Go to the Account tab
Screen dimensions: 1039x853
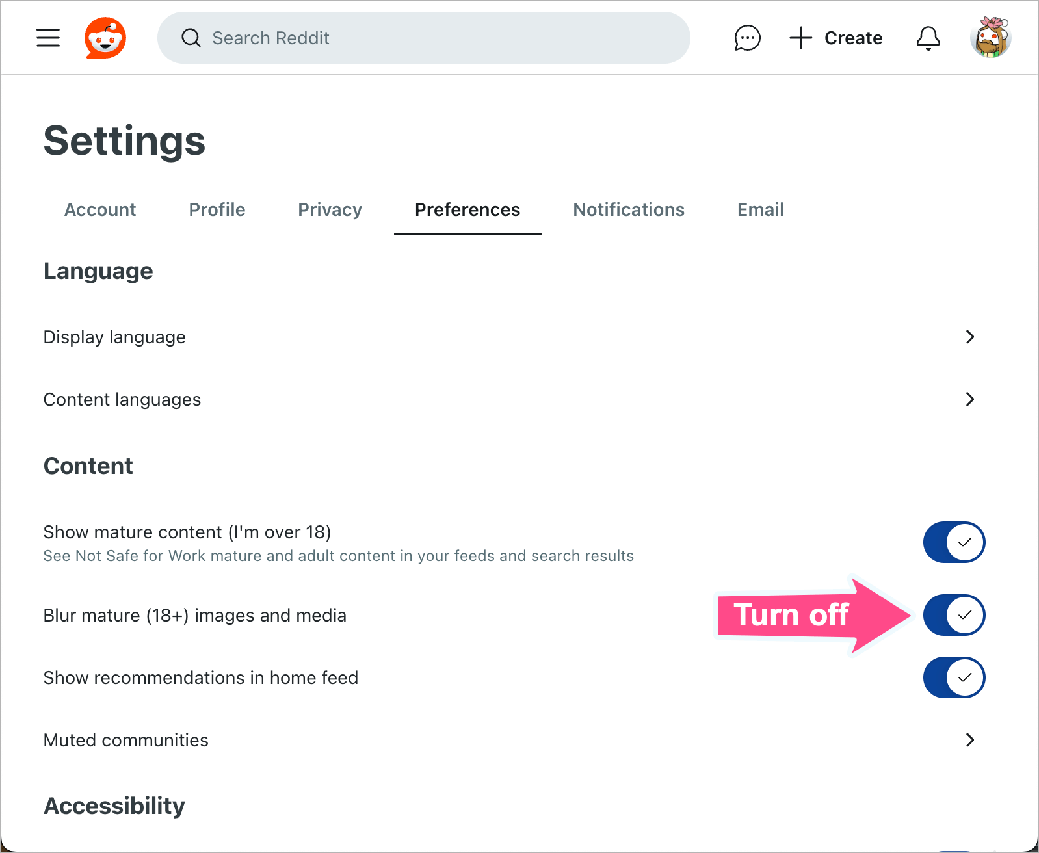click(x=100, y=209)
